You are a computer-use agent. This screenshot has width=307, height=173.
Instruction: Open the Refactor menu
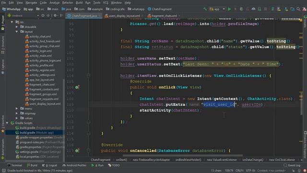68,2
